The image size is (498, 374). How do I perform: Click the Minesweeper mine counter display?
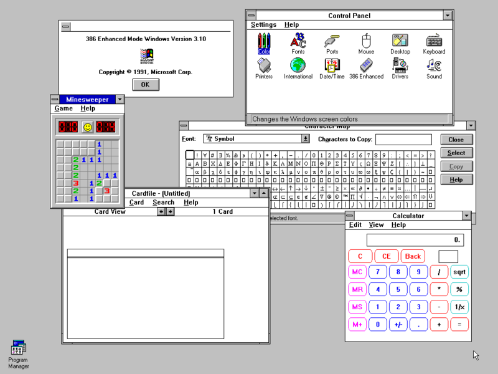tap(68, 127)
